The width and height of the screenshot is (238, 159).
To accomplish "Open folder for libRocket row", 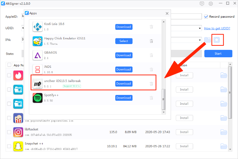I will pos(224,132).
